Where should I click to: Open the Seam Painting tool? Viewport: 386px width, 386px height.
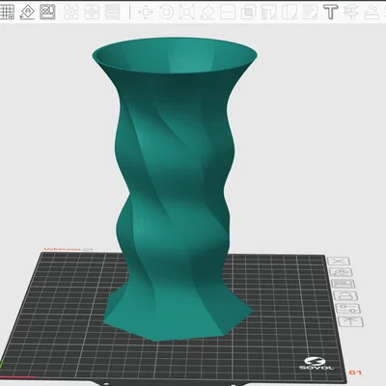[289, 12]
